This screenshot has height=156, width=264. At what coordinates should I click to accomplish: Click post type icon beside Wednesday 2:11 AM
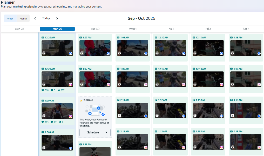click(118, 100)
